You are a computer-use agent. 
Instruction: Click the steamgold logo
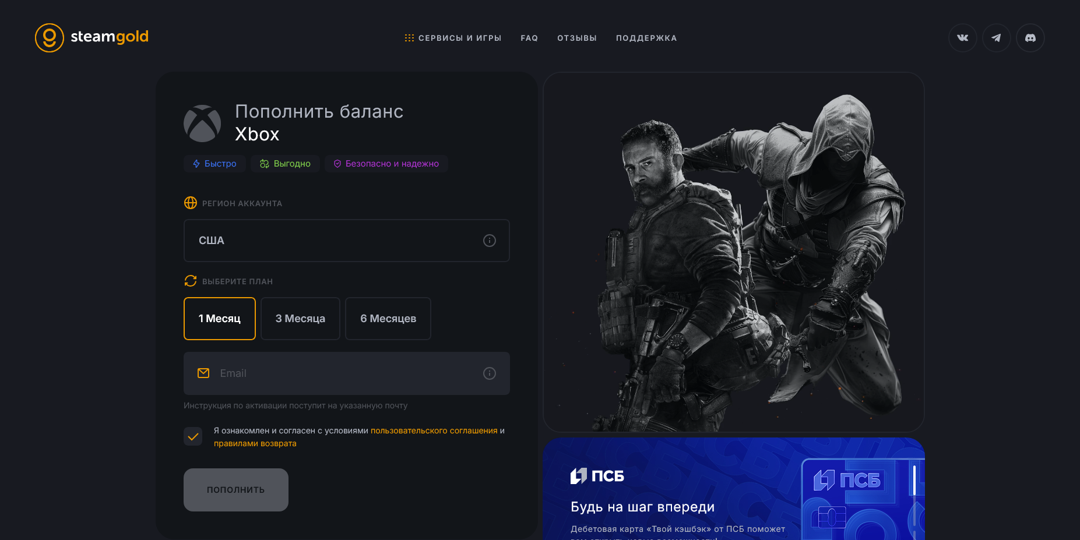92,38
